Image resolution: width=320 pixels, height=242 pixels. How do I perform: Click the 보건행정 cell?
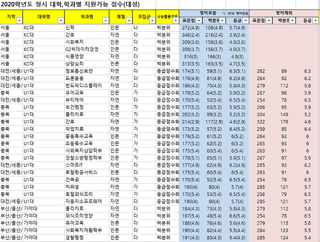click(x=87, y=107)
